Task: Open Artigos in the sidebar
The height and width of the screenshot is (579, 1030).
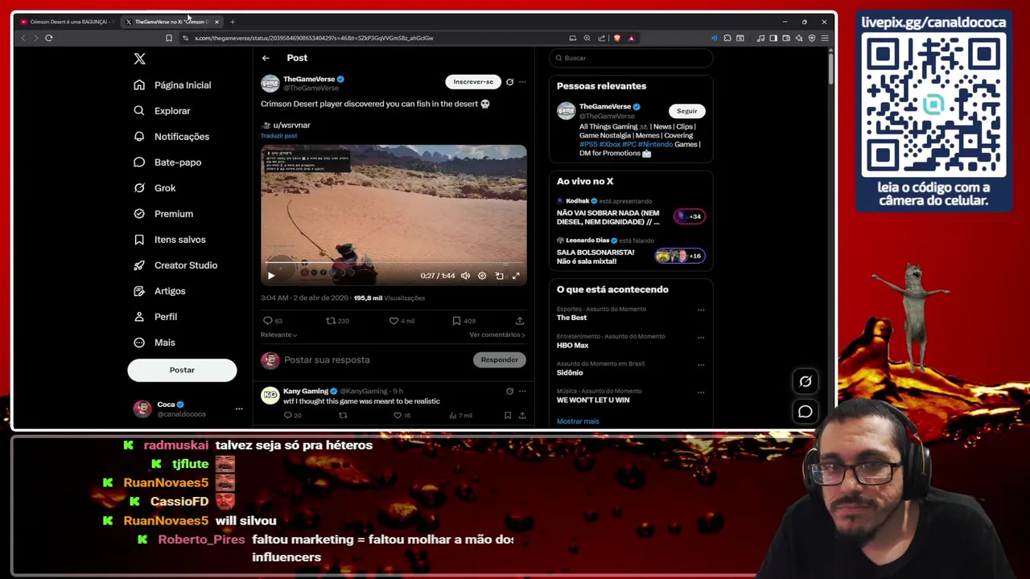Action: click(159, 290)
